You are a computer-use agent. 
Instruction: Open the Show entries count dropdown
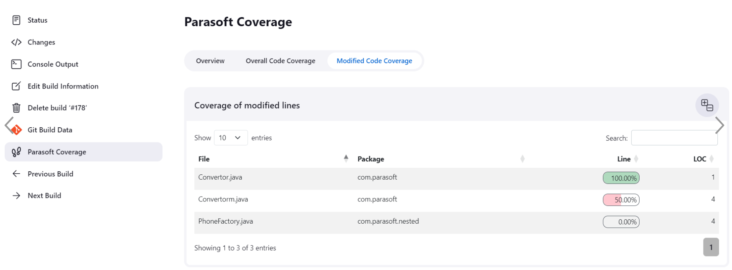point(231,138)
